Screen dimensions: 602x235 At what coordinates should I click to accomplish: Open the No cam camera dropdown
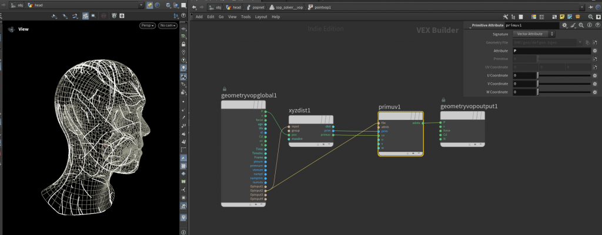(x=168, y=26)
